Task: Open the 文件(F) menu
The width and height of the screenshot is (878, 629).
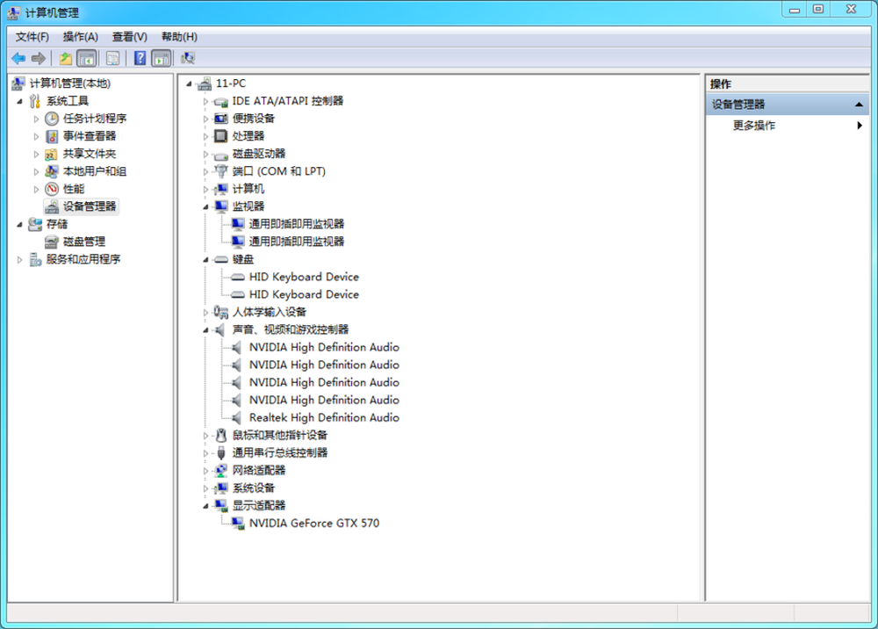Action: (x=32, y=37)
